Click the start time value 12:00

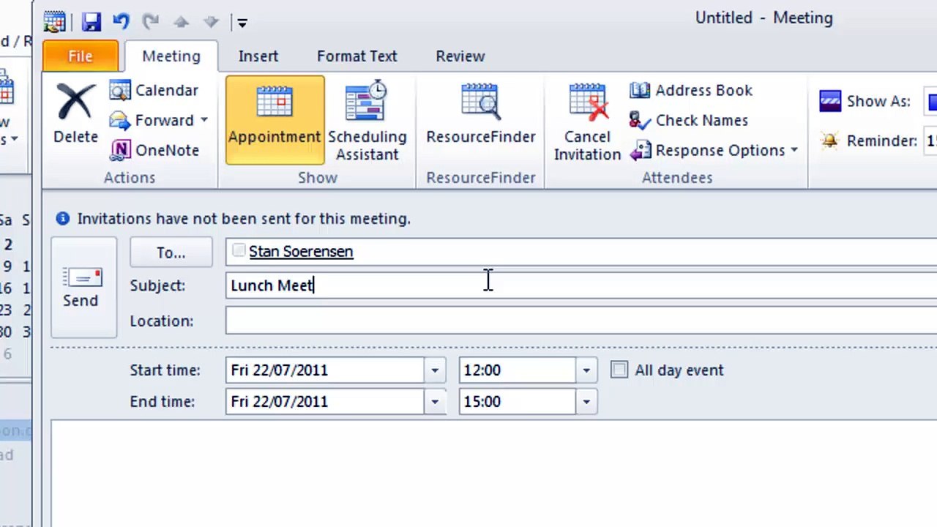pyautogui.click(x=517, y=370)
